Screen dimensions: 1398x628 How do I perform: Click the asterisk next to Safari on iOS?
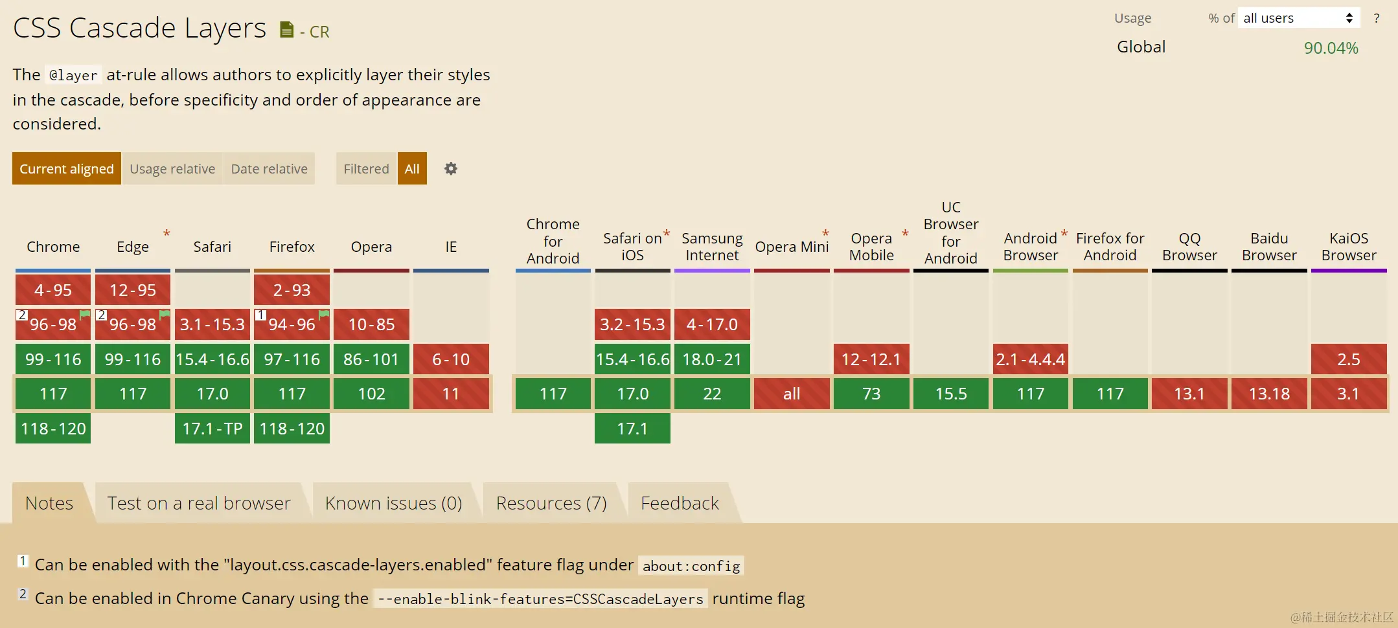coord(666,233)
